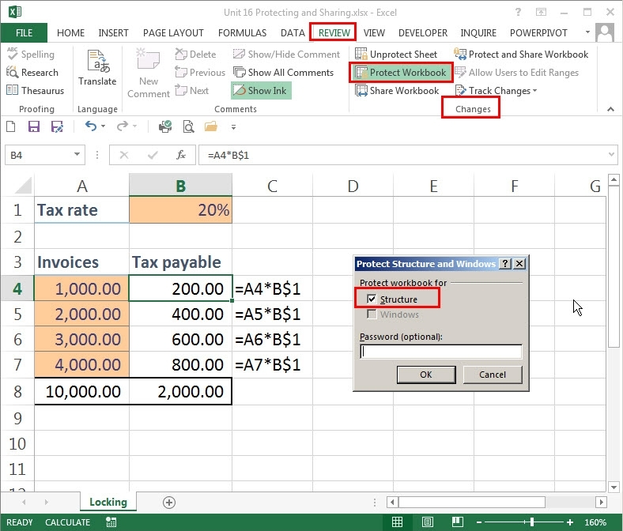This screenshot has height=531, width=623.
Task: Open the Research pane
Action: (32, 73)
